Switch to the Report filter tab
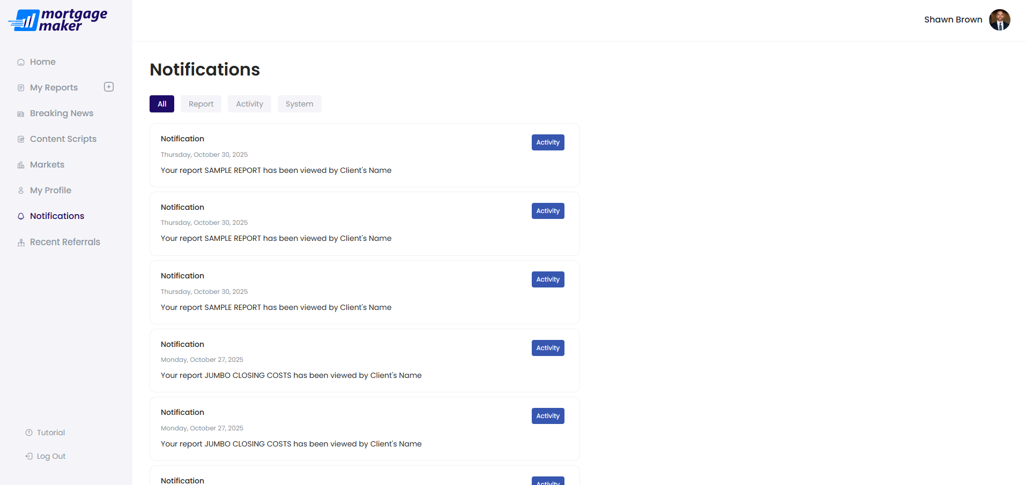 click(201, 104)
